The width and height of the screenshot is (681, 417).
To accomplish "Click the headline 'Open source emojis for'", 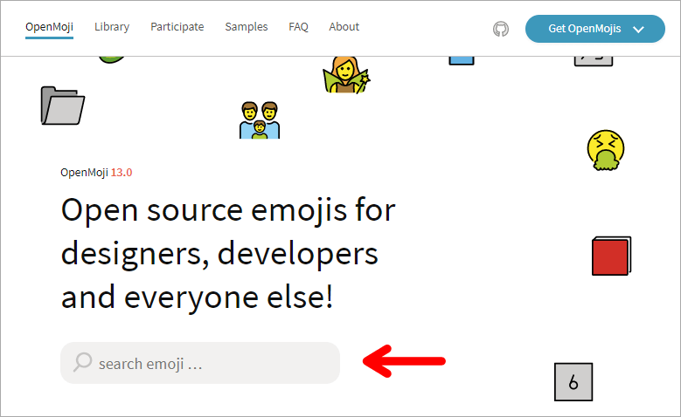I will [x=228, y=210].
